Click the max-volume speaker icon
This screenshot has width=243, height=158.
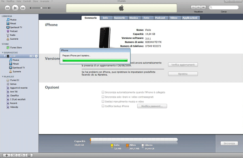[49, 8]
